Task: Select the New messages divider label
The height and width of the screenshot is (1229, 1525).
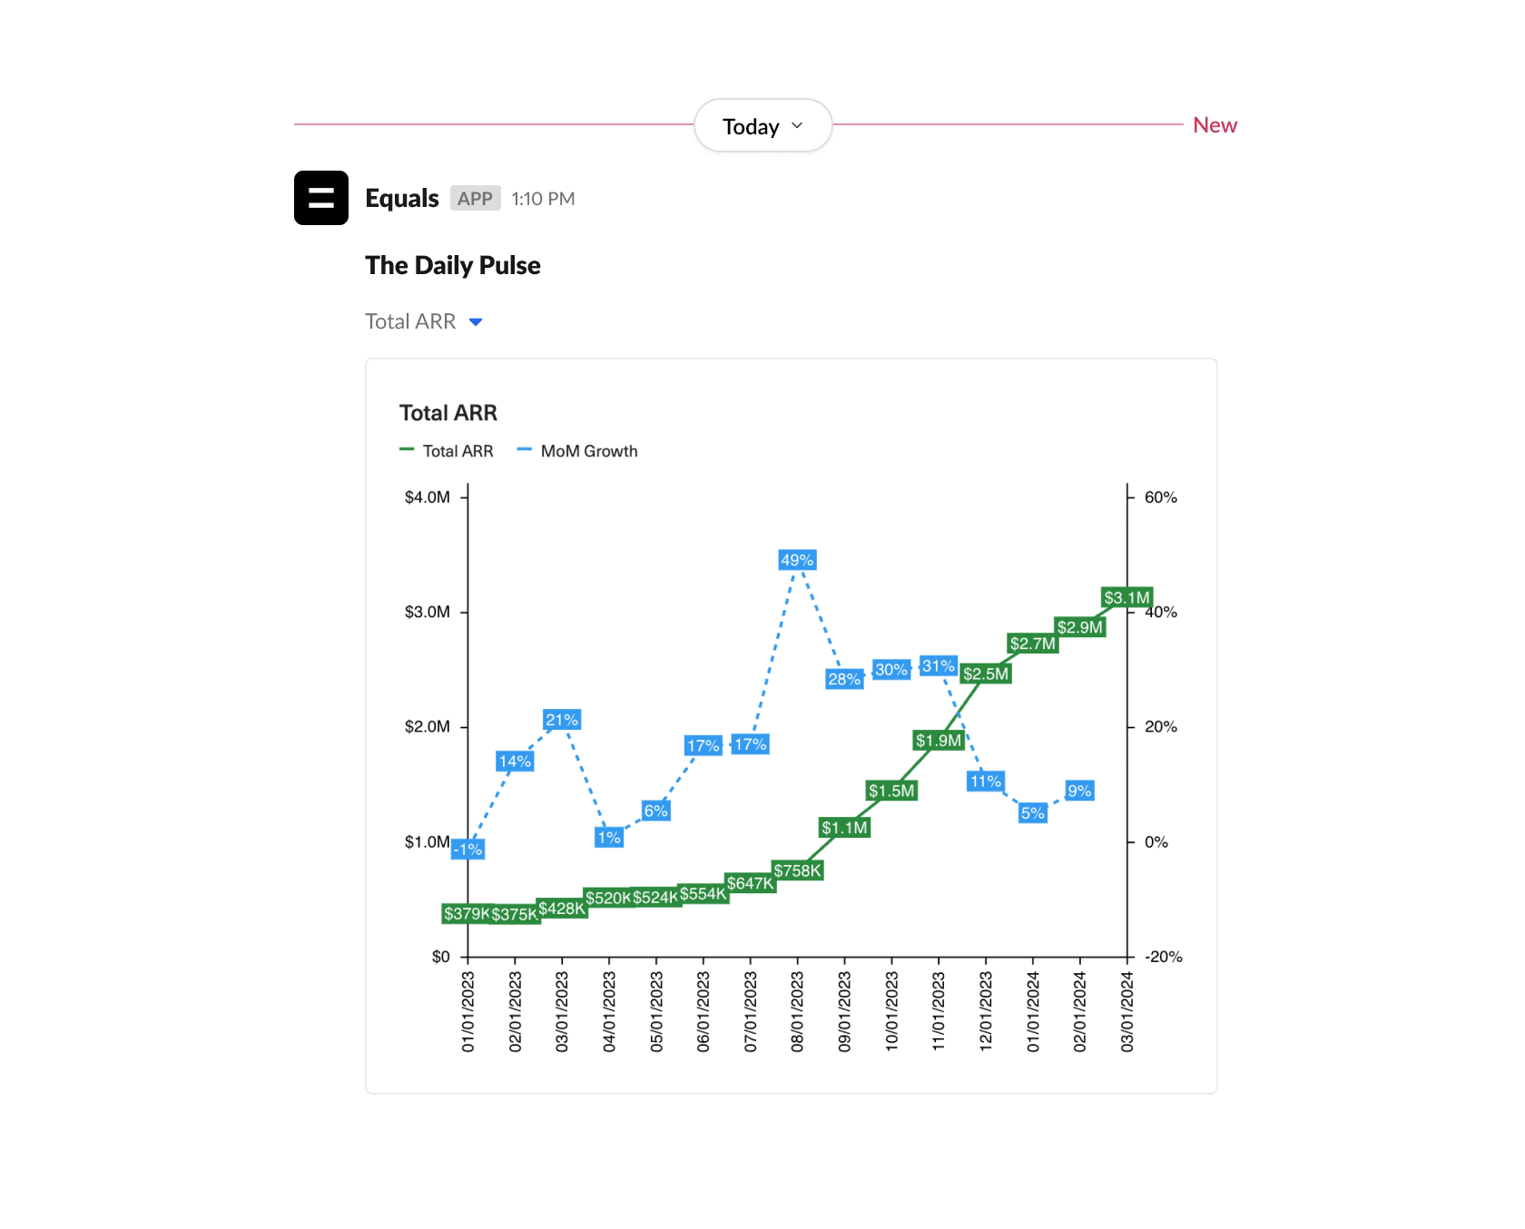Action: click(1215, 125)
